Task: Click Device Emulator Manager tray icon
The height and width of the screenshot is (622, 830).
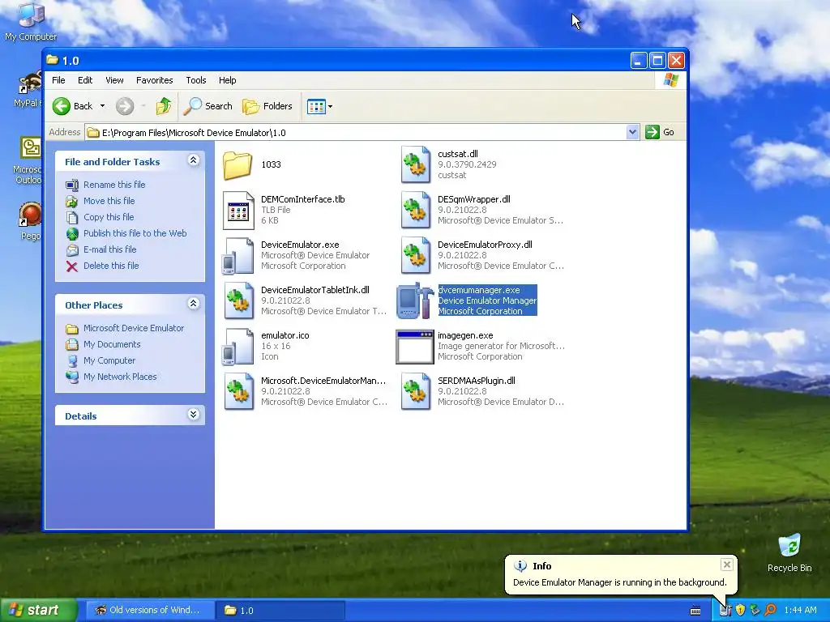Action: [x=725, y=611]
